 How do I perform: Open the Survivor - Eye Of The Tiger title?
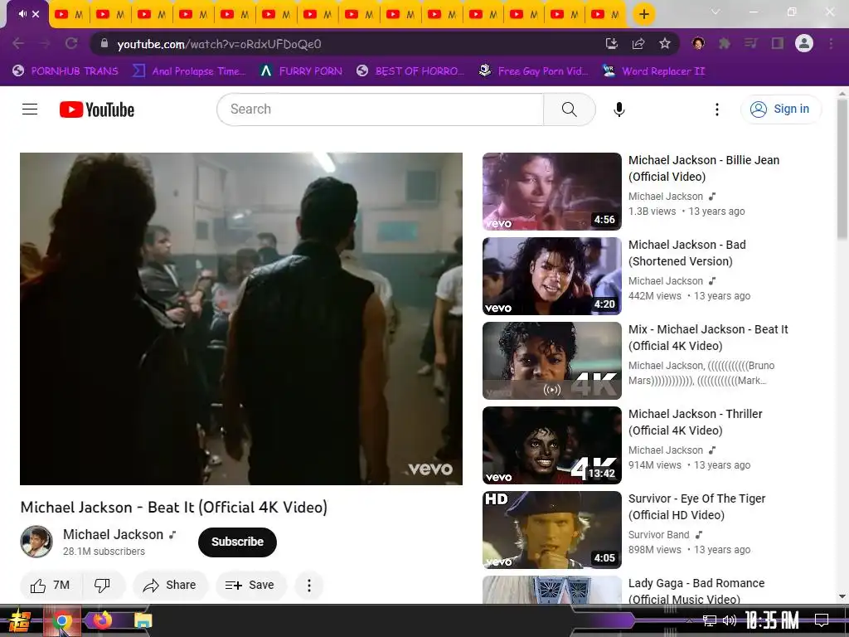696,507
